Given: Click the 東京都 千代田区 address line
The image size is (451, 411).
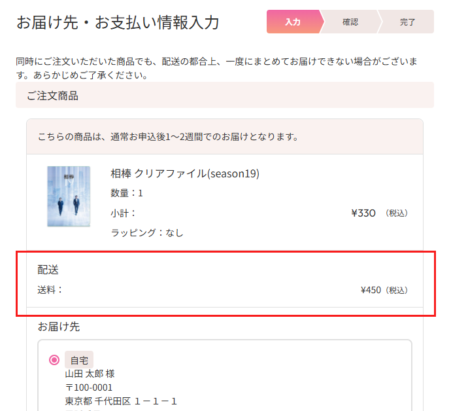Looking at the screenshot, I should [121, 401].
